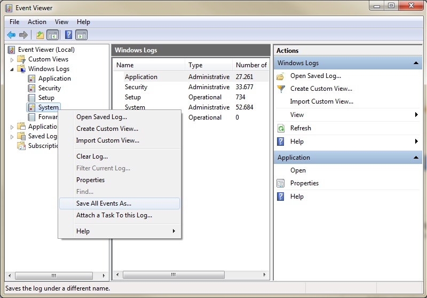Click the Event Viewer title bar icon
The height and width of the screenshot is (298, 427).
(x=9, y=8)
